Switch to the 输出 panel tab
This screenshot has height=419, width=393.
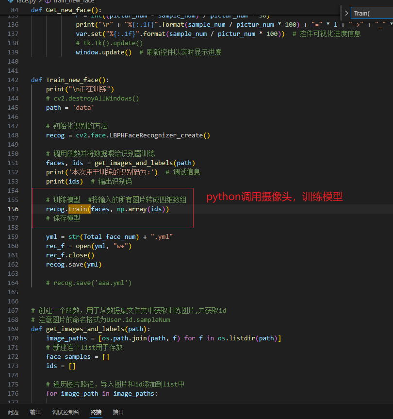pos(35,412)
